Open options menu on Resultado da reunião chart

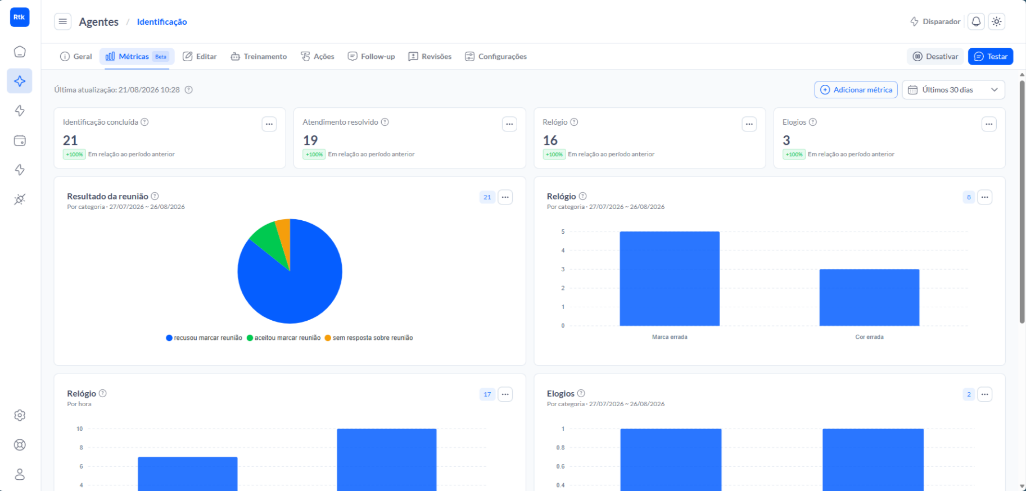coord(505,197)
